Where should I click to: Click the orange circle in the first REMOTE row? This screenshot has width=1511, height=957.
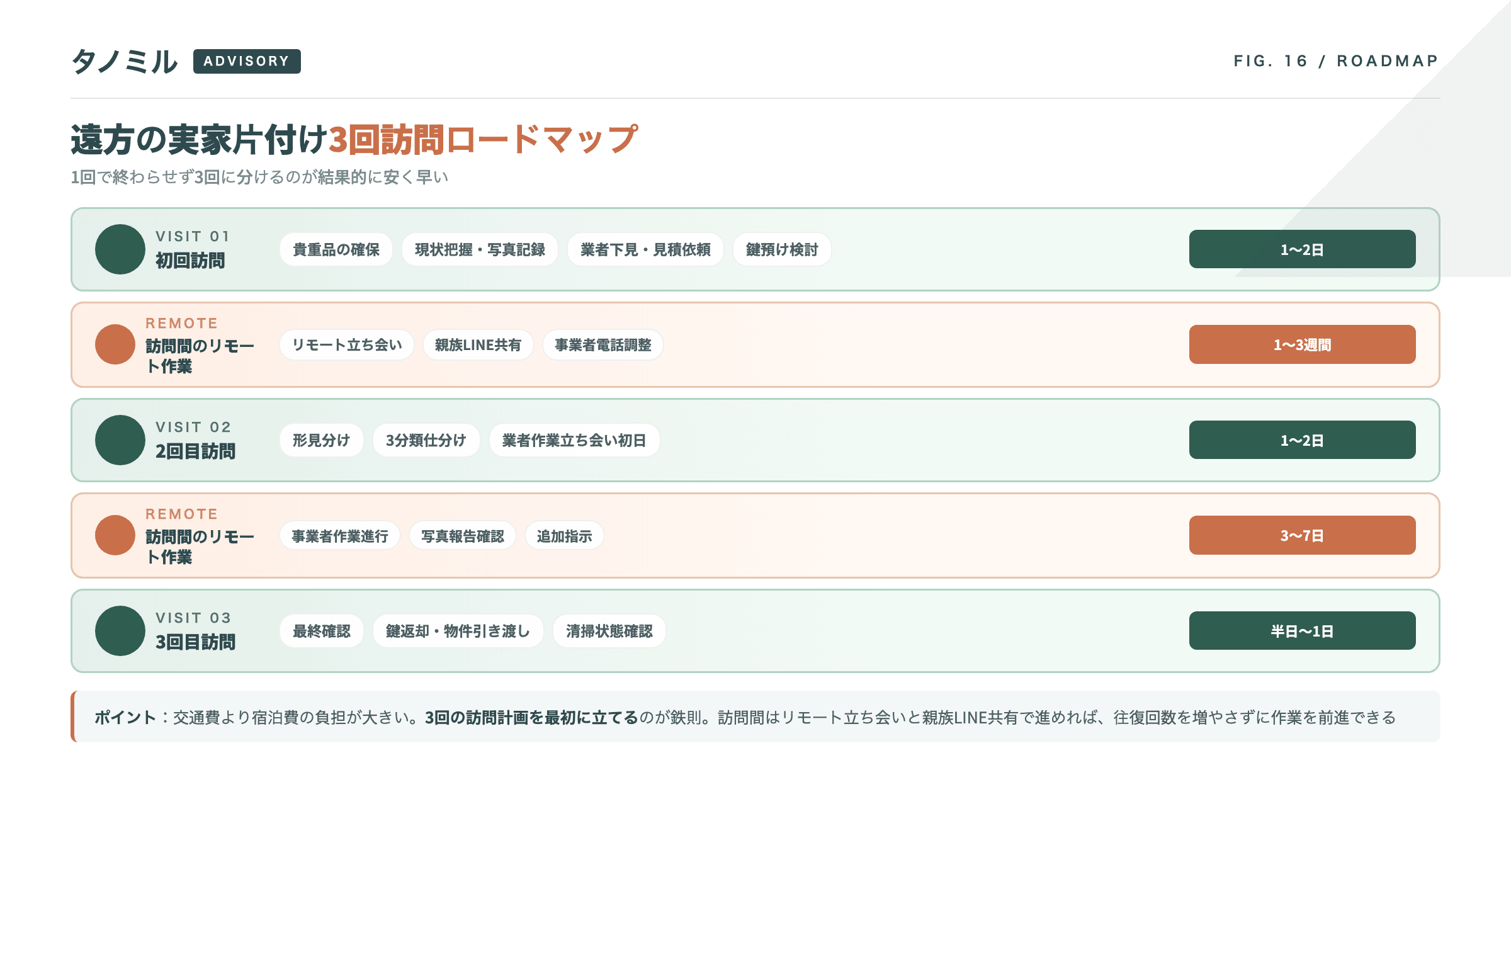tap(115, 344)
